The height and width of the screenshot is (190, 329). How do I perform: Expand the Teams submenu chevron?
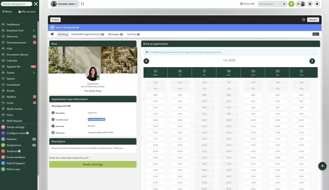click(x=34, y=73)
